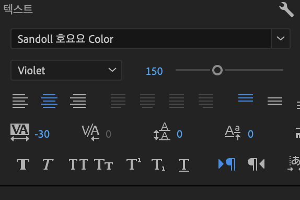Click the tracking VA icon
300x200 pixels.
point(20,132)
